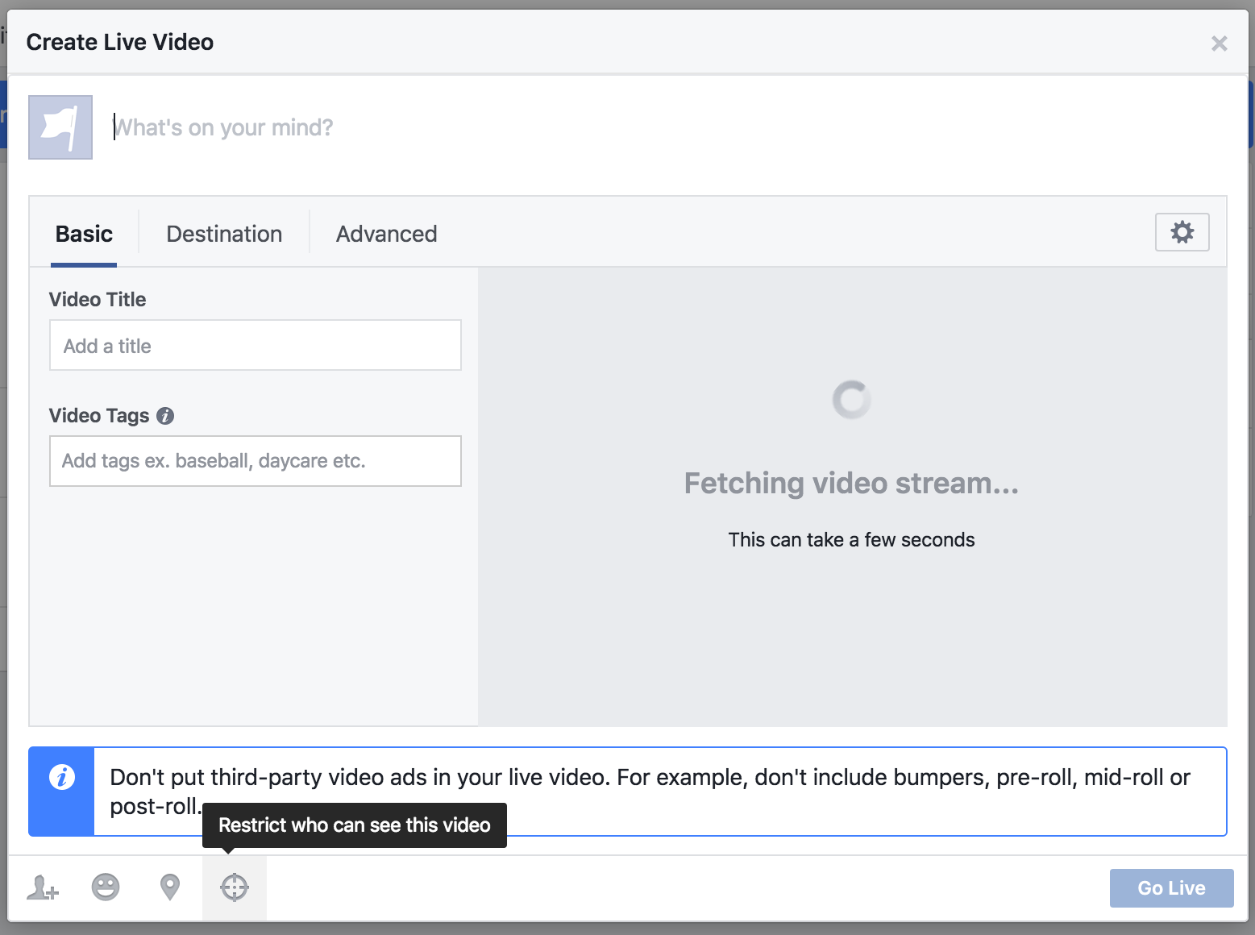Click the flag page avatar icon
Image resolution: width=1255 pixels, height=935 pixels.
pos(60,127)
